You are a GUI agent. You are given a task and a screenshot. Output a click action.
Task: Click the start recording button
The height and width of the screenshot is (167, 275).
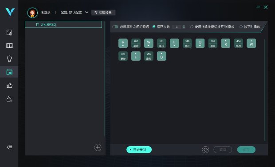point(139,150)
